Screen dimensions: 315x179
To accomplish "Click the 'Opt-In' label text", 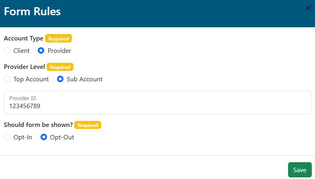I will [x=23, y=137].
